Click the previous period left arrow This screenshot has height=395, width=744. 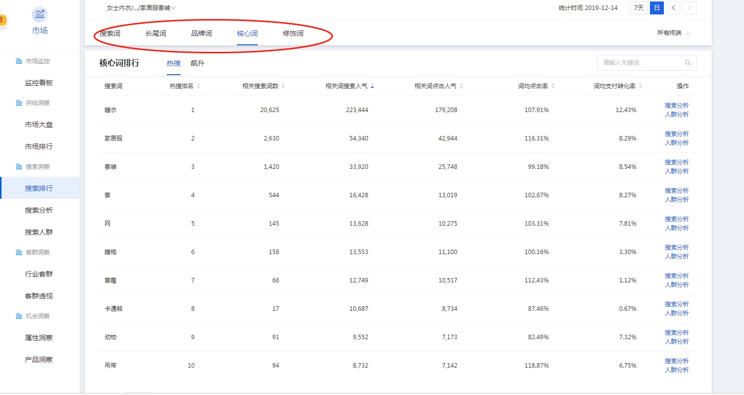pos(673,8)
